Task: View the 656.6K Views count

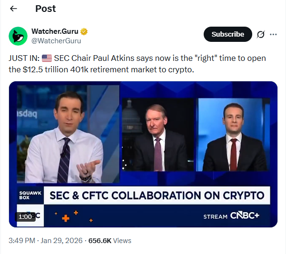Action: 110,241
